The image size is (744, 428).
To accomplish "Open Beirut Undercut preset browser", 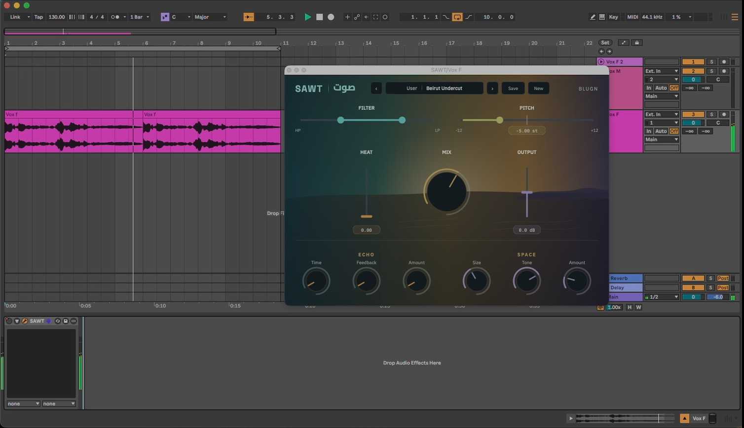I will point(435,89).
